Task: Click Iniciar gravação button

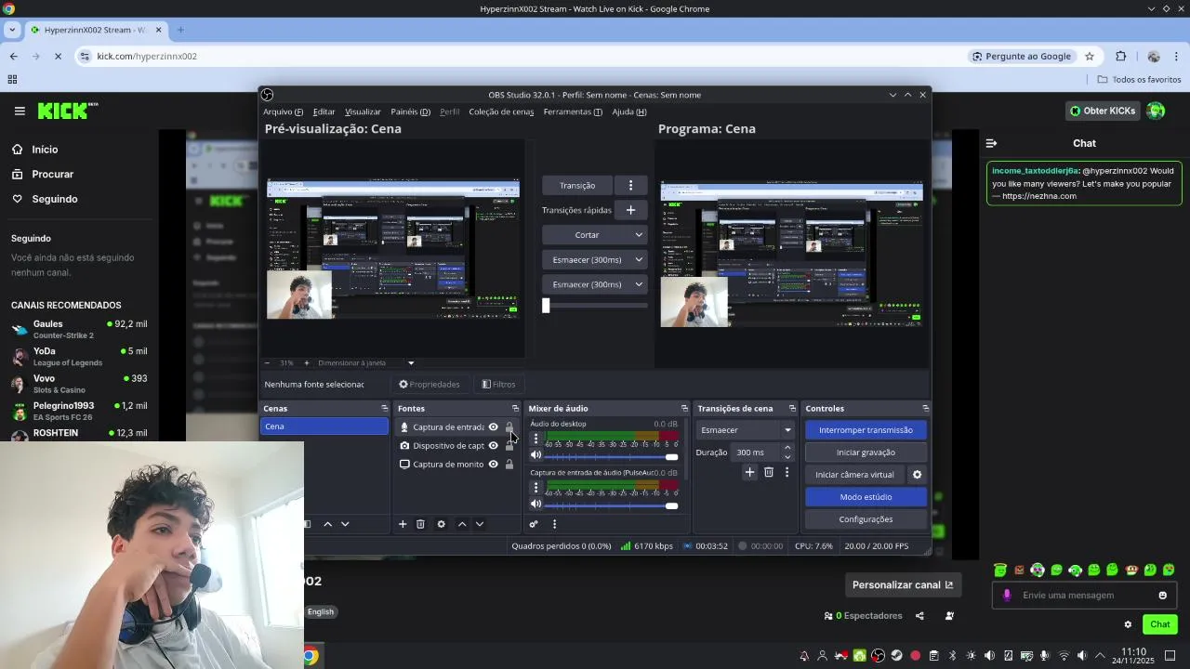Action: pyautogui.click(x=866, y=453)
